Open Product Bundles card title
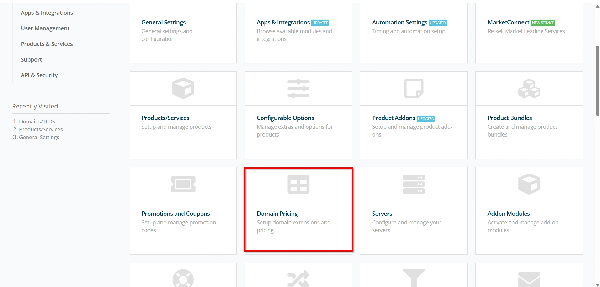 tap(510, 118)
